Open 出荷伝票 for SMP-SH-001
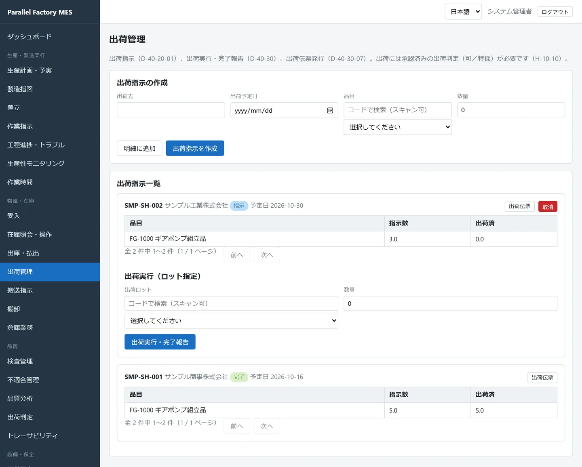Screen dimensions: 582x467 coord(542,378)
